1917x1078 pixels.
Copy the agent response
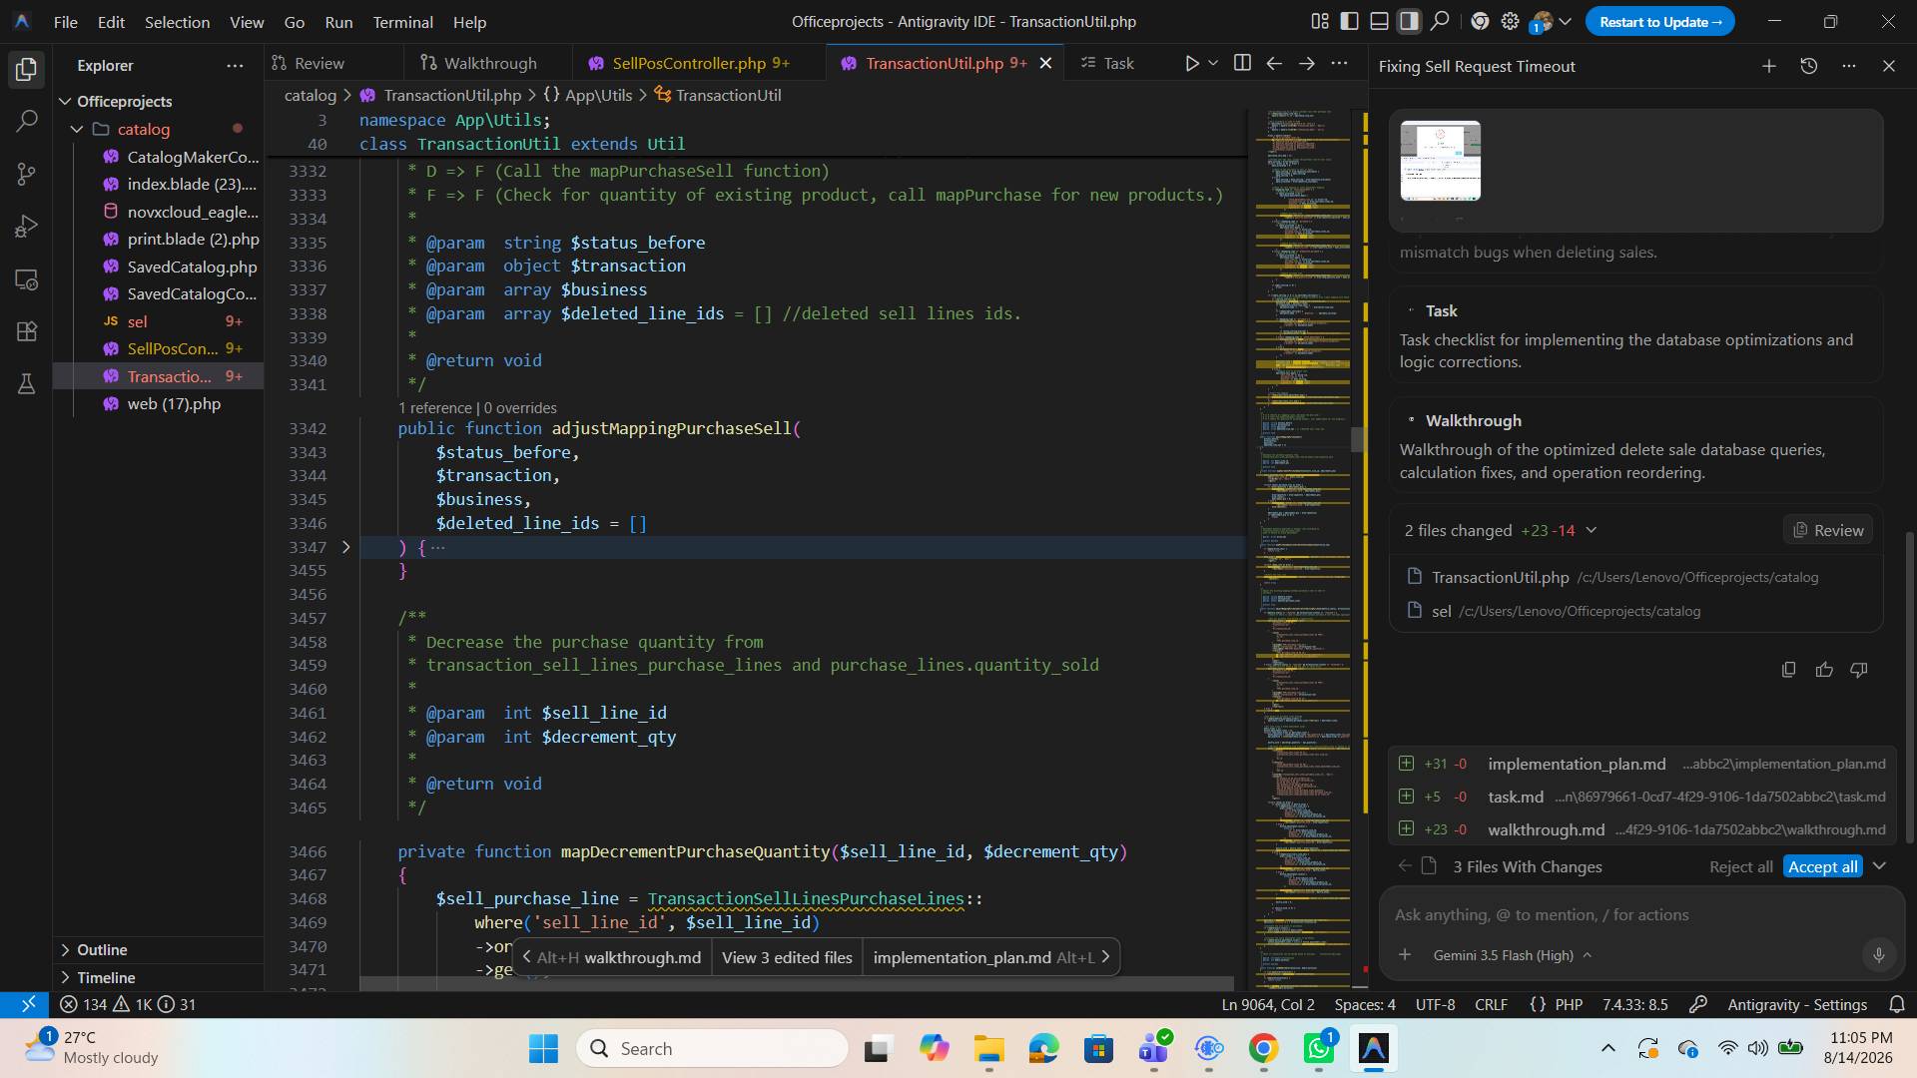[1788, 670]
